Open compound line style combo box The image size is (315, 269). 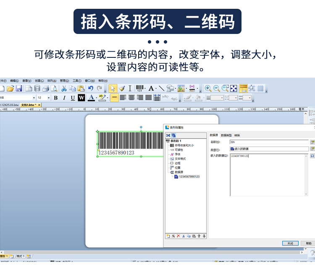coord(245,98)
